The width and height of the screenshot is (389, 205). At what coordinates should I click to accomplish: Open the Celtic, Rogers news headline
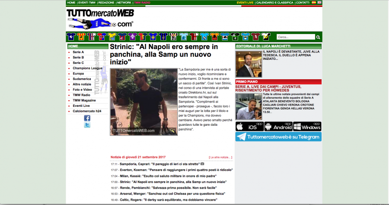coord(169,199)
